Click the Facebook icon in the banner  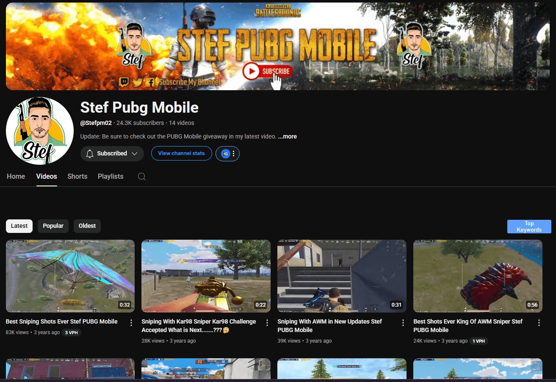coord(149,82)
